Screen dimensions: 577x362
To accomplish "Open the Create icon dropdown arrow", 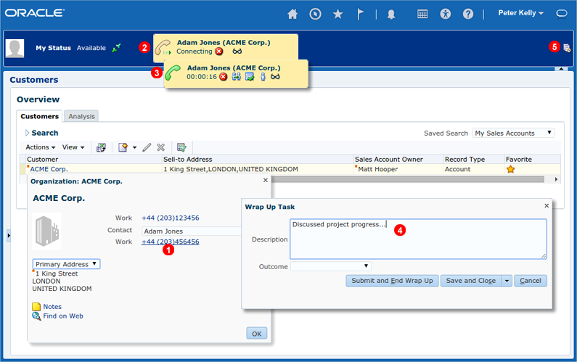I will 135,147.
